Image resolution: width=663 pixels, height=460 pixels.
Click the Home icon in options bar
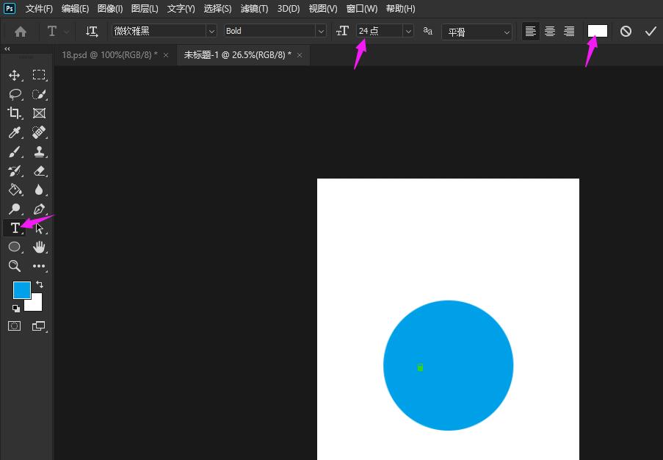pyautogui.click(x=21, y=32)
